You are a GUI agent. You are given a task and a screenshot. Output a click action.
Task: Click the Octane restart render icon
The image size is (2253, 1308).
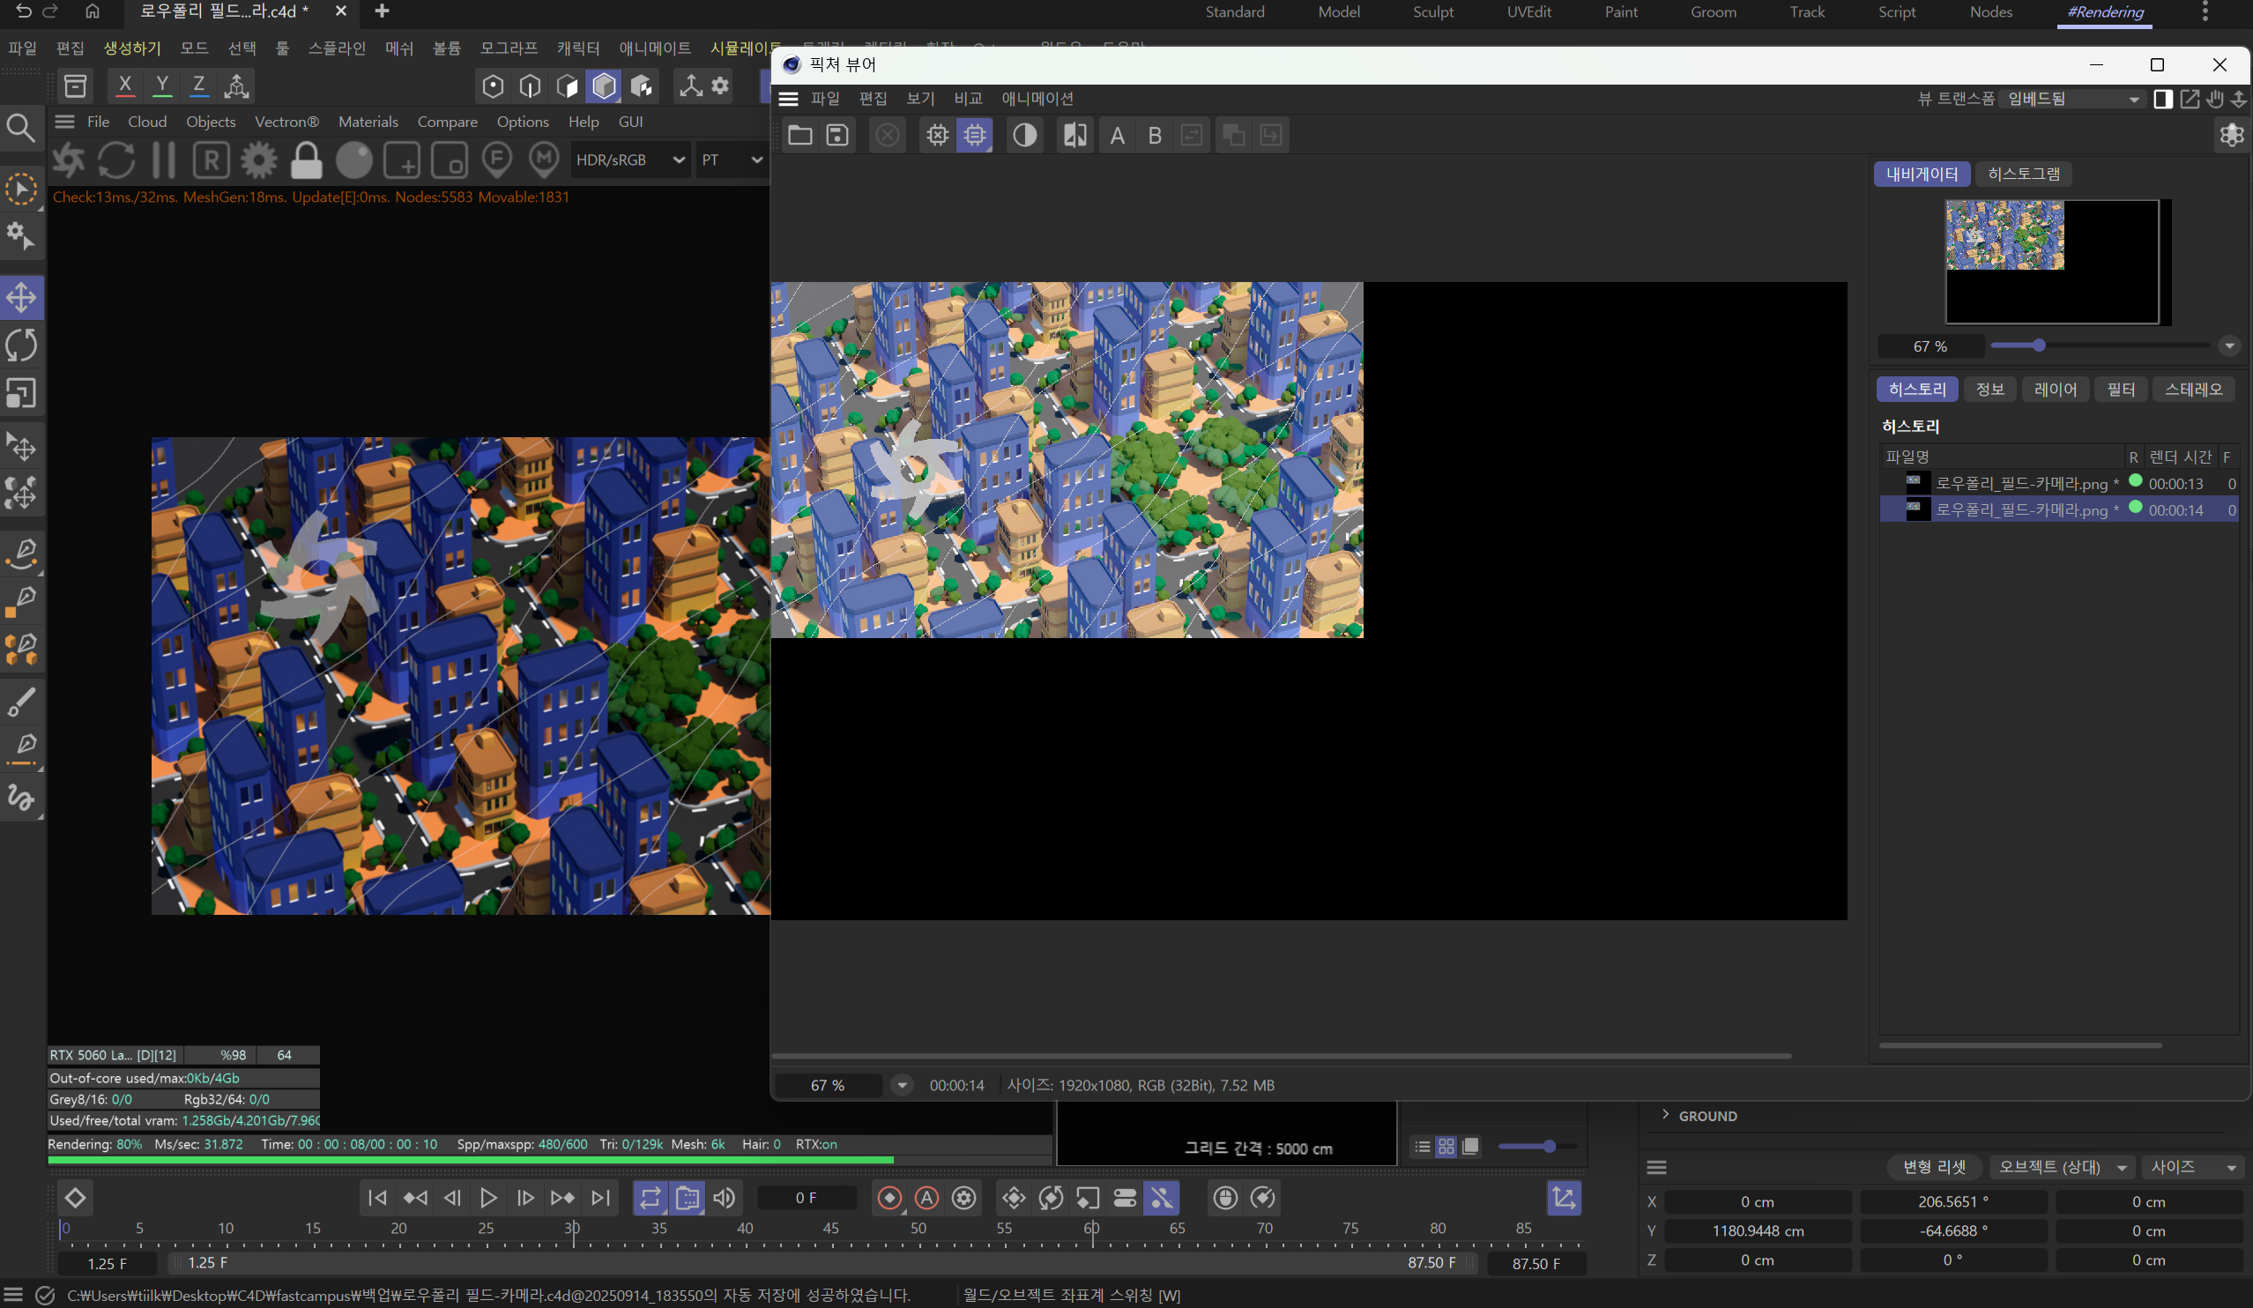[x=116, y=160]
